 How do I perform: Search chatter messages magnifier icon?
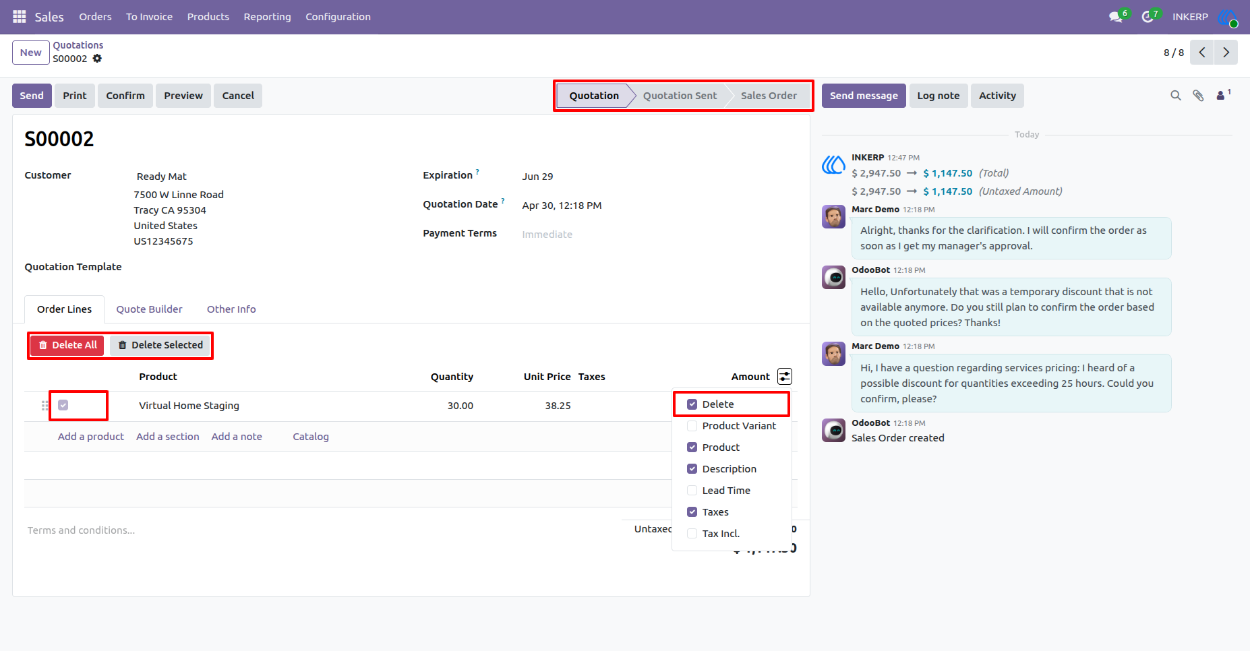[x=1176, y=96]
